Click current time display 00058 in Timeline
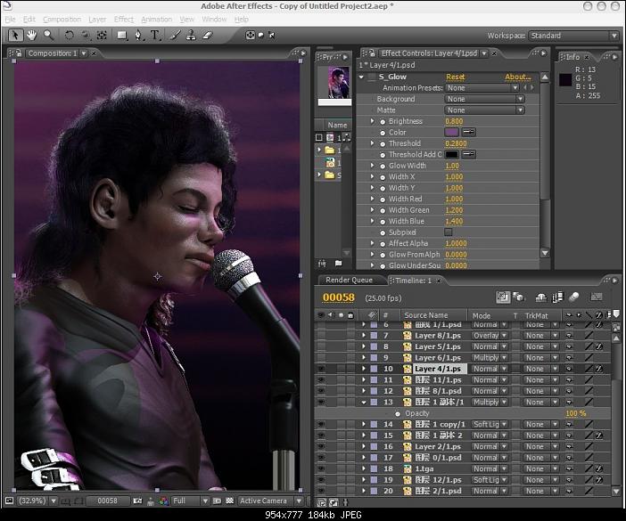626x521 pixels. [x=339, y=297]
